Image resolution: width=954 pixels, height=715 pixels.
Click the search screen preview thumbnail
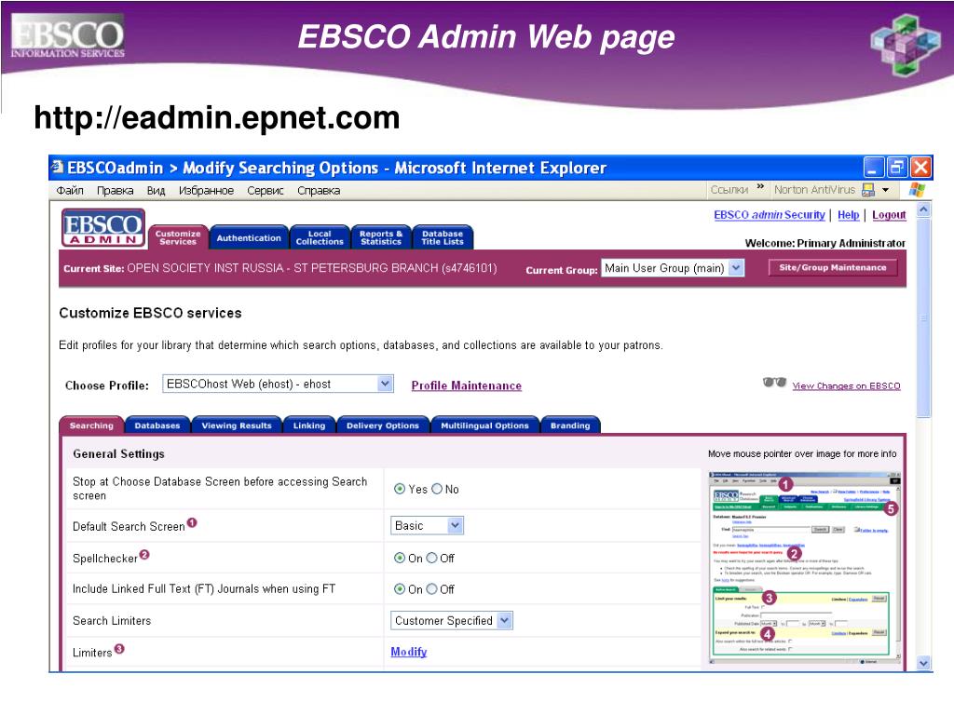pyautogui.click(x=805, y=567)
